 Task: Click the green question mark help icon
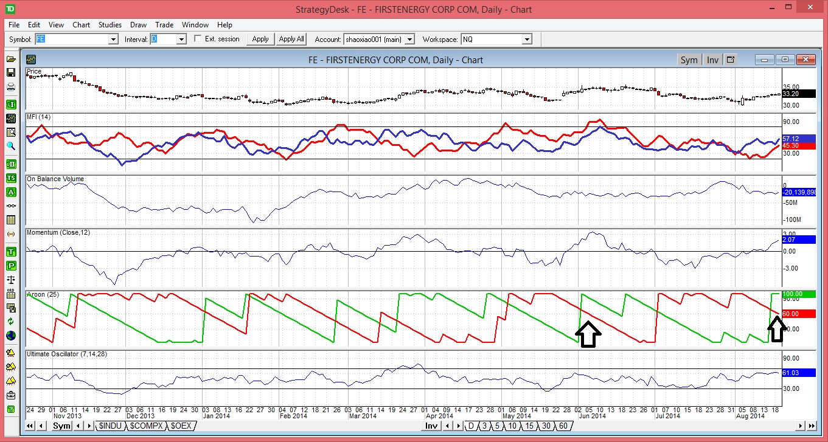[x=10, y=410]
